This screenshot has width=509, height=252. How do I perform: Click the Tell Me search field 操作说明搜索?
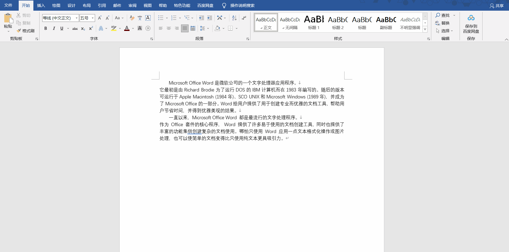click(242, 6)
